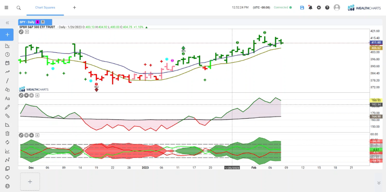Click the Connected status indicator

[283, 8]
